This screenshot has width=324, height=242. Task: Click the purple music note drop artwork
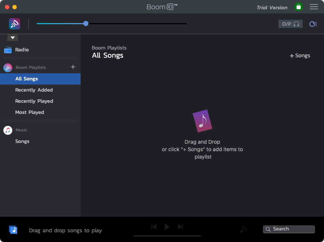click(203, 121)
